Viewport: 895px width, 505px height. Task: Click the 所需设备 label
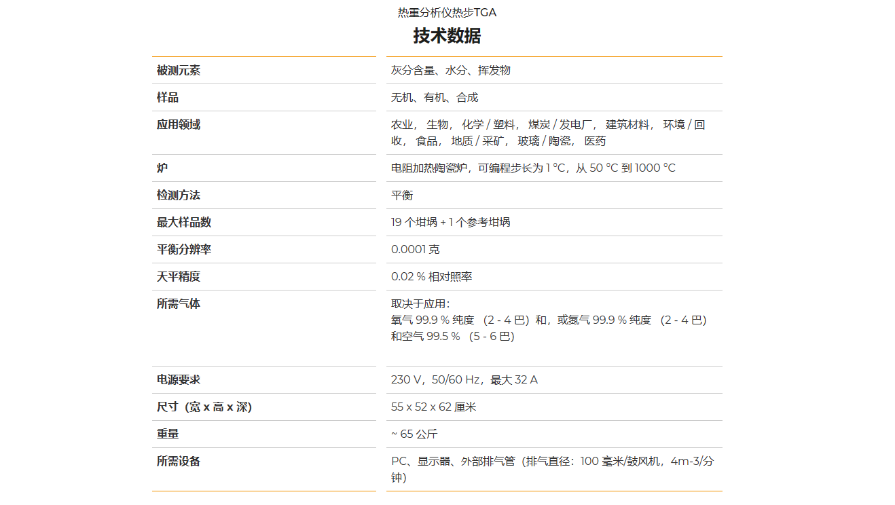179,462
